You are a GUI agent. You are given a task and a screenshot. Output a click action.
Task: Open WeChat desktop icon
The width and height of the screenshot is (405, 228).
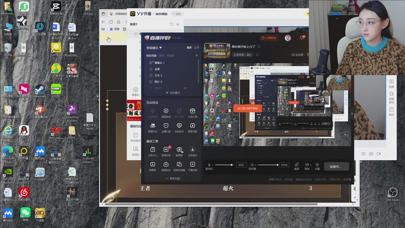[x=25, y=214]
